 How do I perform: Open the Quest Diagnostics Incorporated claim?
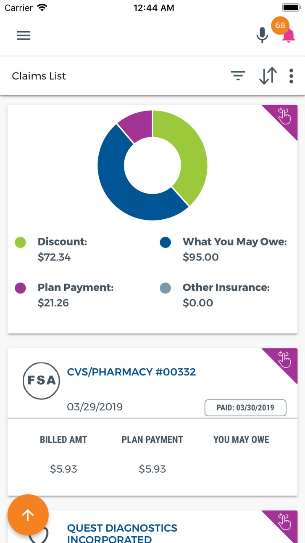tap(122, 533)
